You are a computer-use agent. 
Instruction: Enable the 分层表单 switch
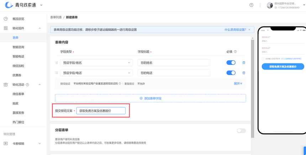[x=241, y=131]
